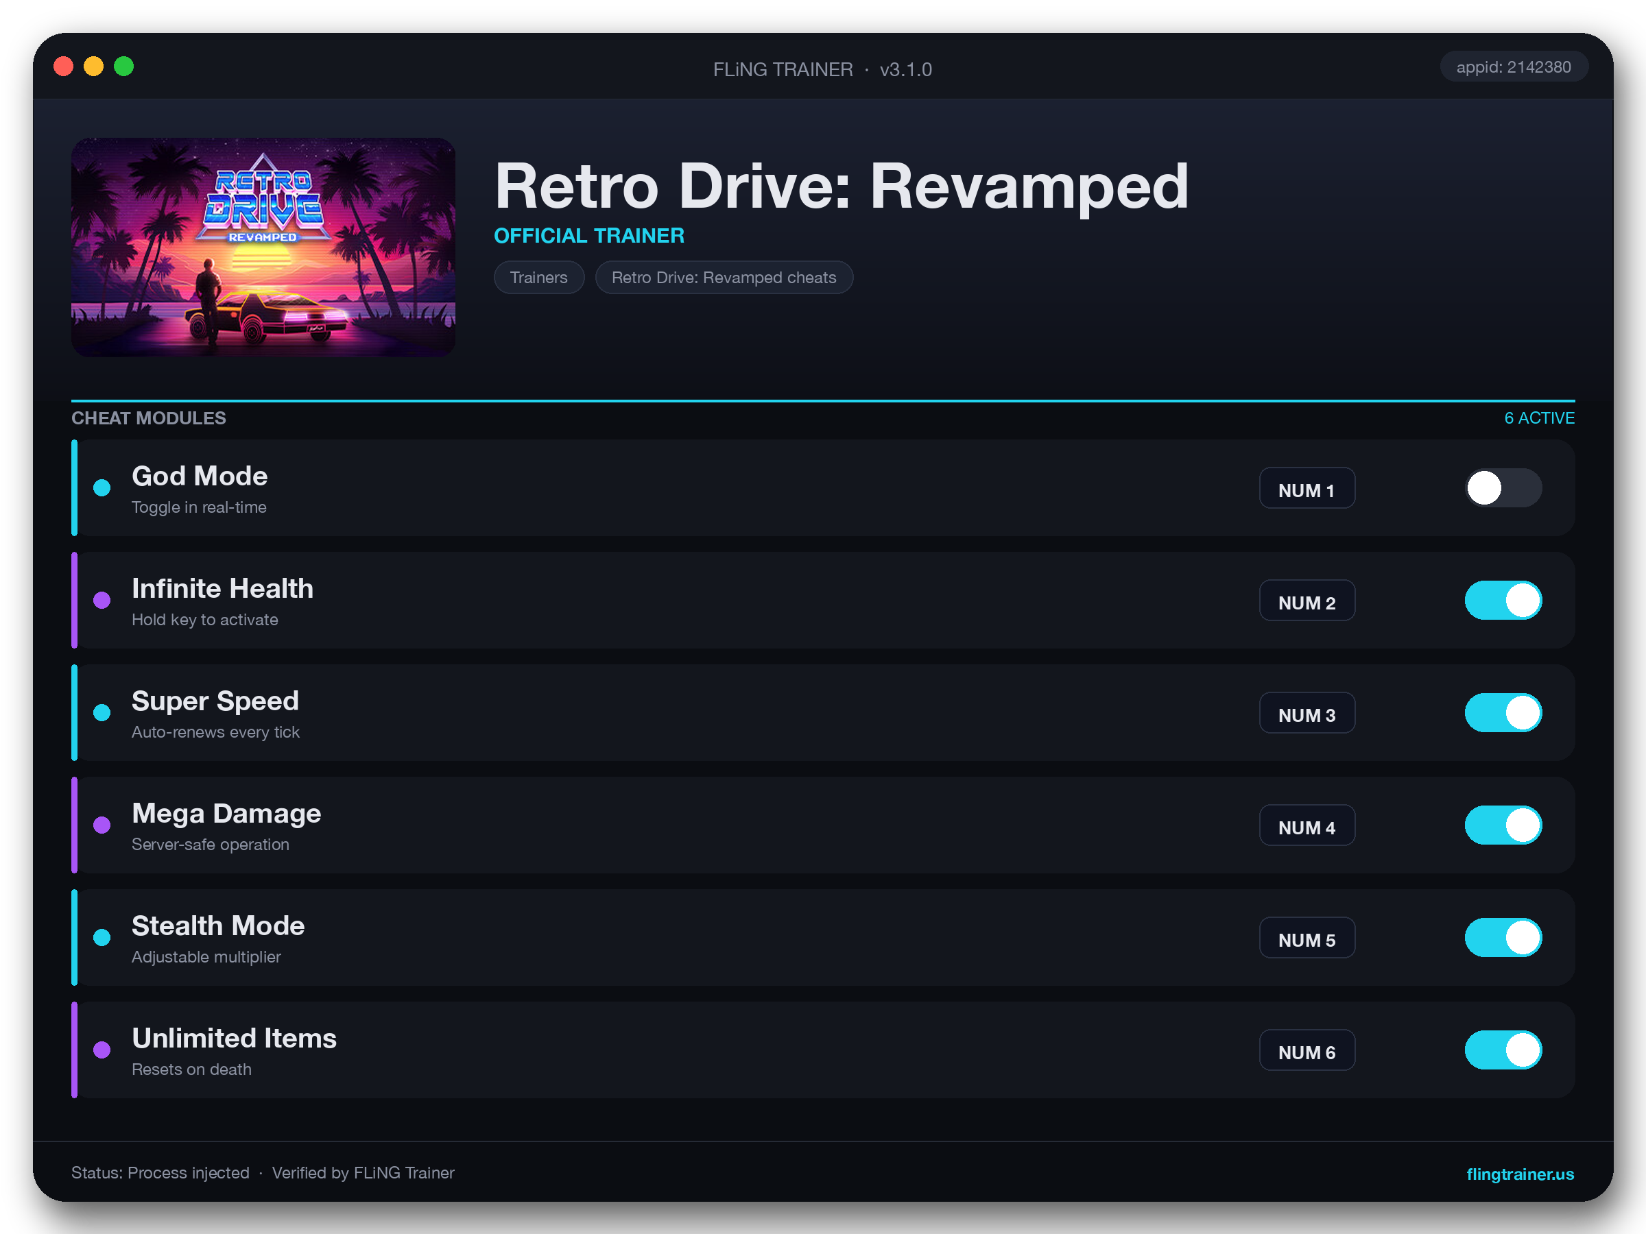
Task: Disable the Super Speed toggle
Action: 1503,712
